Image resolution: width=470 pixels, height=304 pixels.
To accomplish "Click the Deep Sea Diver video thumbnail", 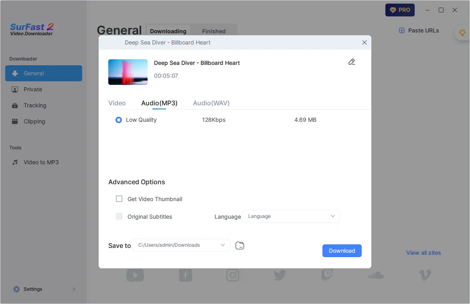I will pos(128,72).
